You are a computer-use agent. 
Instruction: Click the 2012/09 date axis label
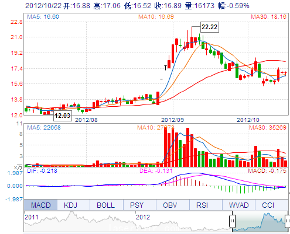173,120
